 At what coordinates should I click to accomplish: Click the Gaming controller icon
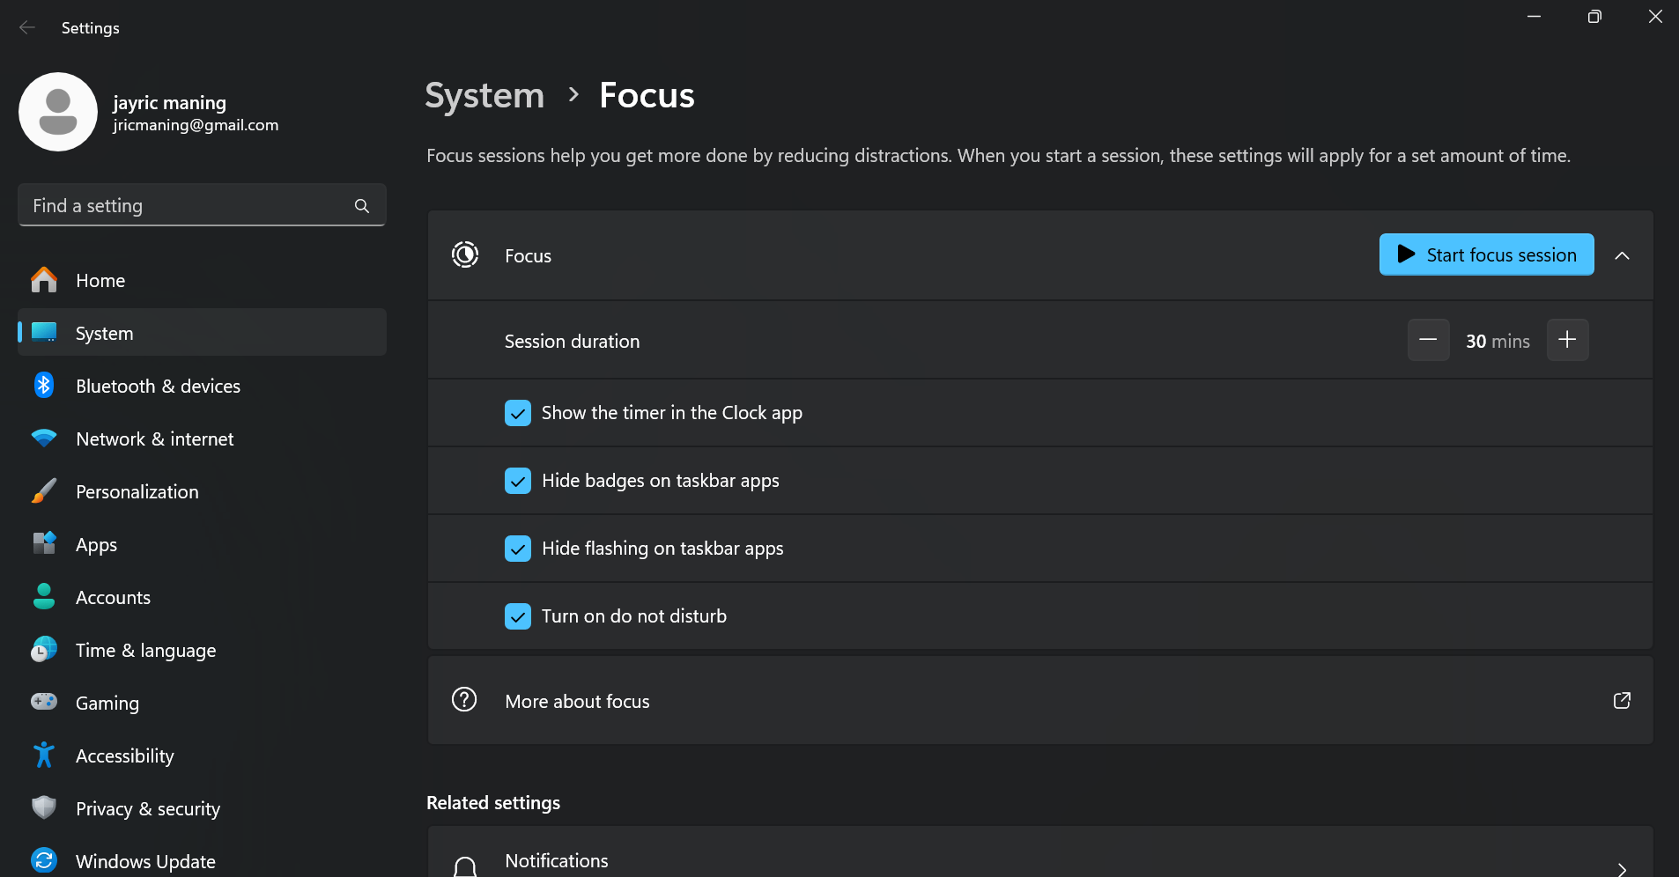[x=44, y=702]
